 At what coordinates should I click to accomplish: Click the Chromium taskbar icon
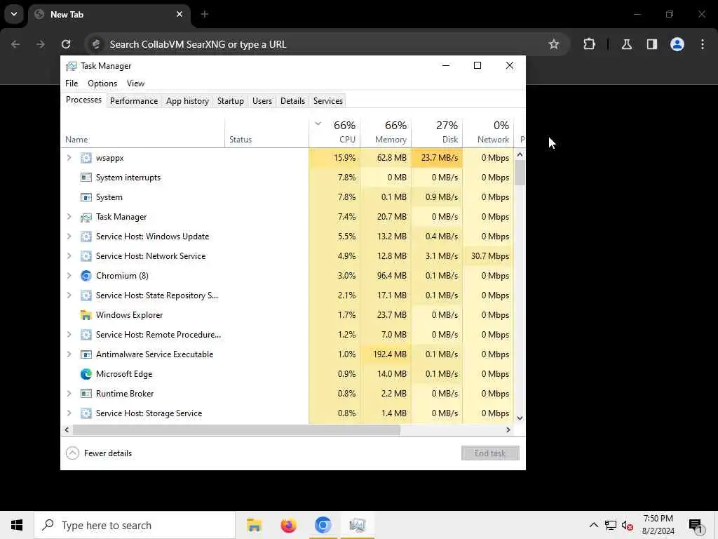tap(323, 525)
